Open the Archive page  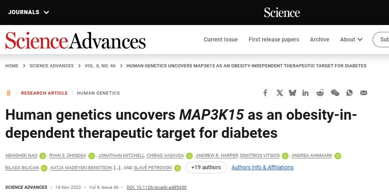tap(319, 40)
